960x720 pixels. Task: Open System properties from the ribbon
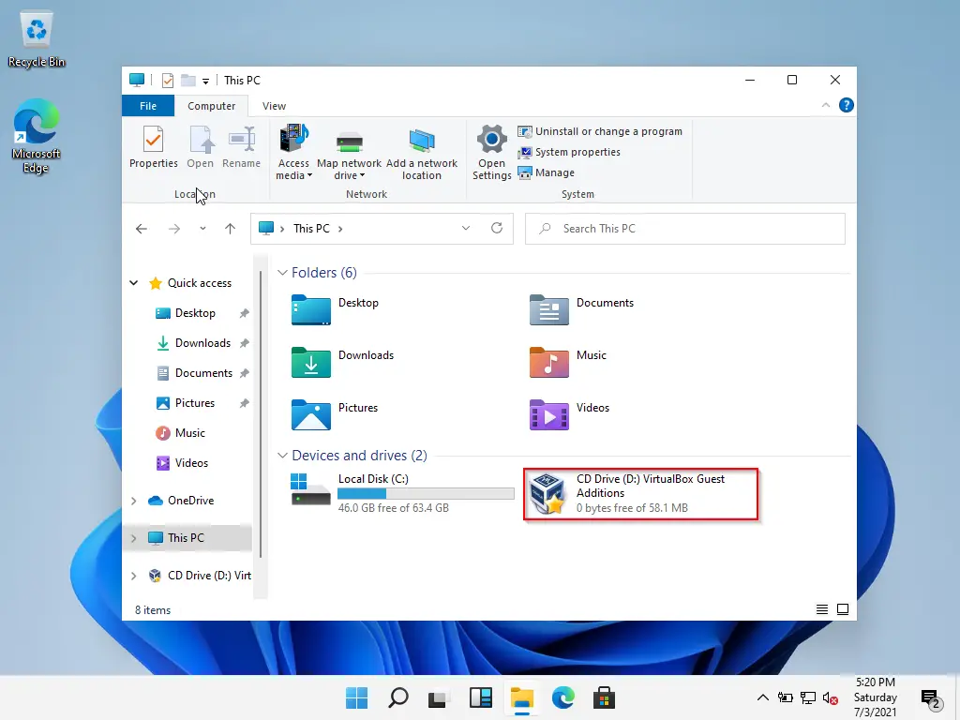point(569,153)
